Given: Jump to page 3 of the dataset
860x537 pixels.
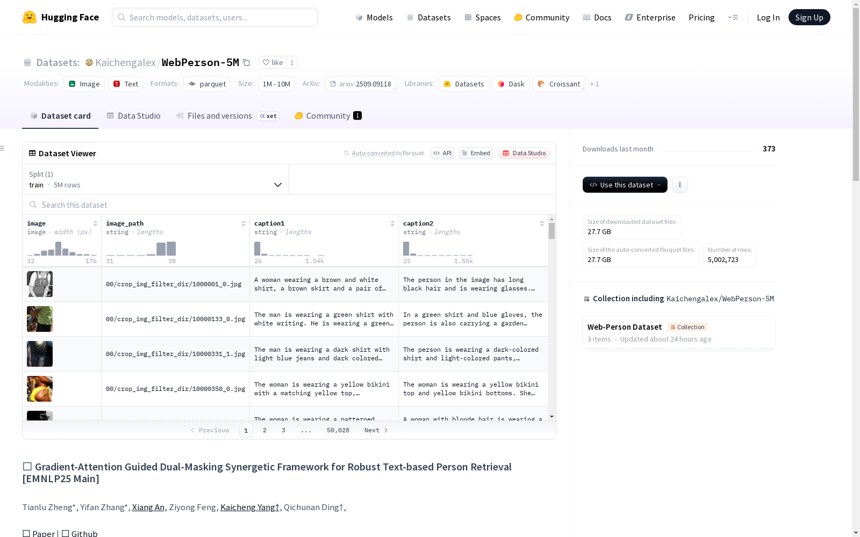Looking at the screenshot, I should (283, 430).
